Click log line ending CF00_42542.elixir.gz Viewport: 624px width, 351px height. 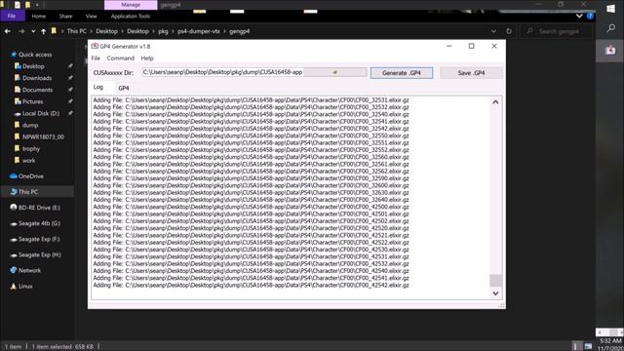point(252,285)
